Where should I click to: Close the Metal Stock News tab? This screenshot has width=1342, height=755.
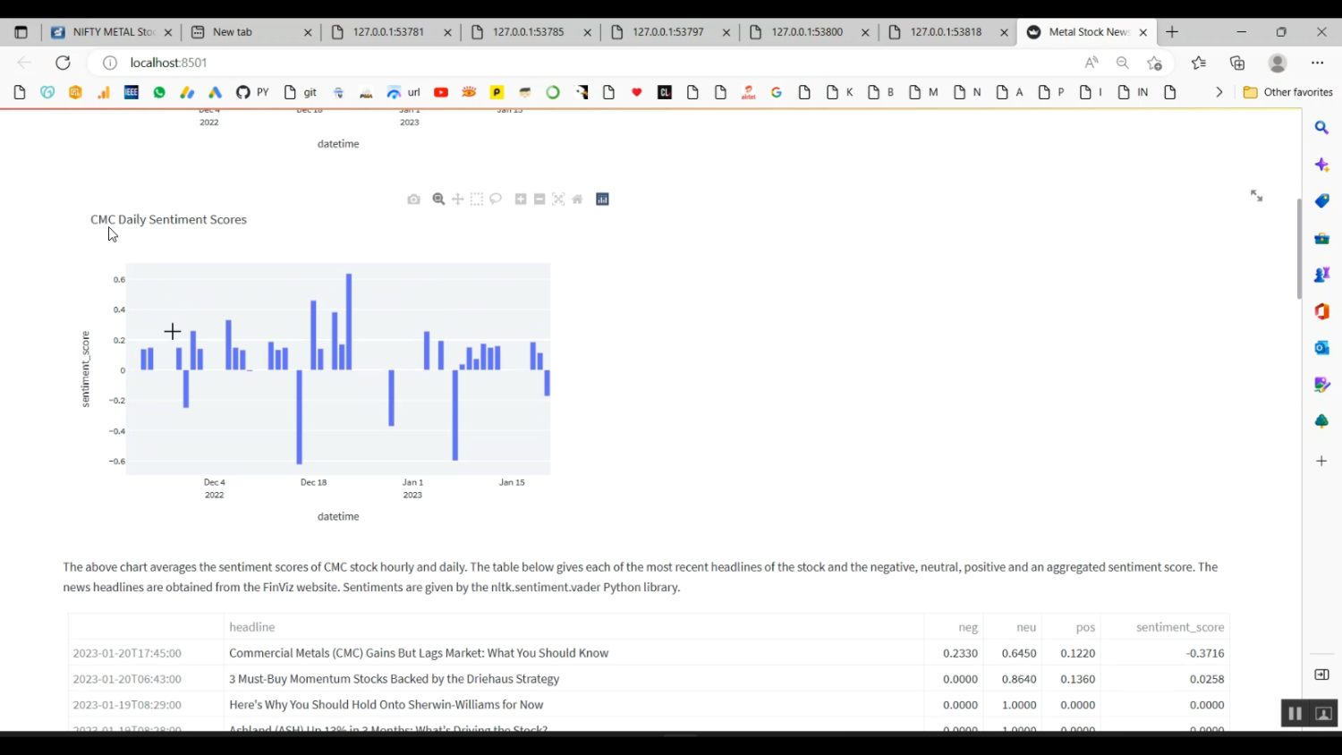(1142, 32)
